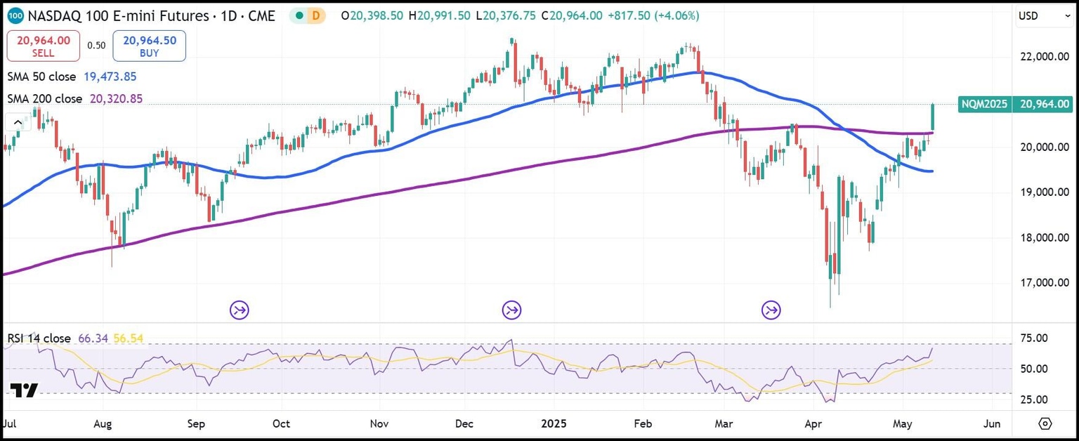Viewport: 1079px width, 441px height.
Task: Click the contract rollover arrow icon below September
Action: (239, 309)
